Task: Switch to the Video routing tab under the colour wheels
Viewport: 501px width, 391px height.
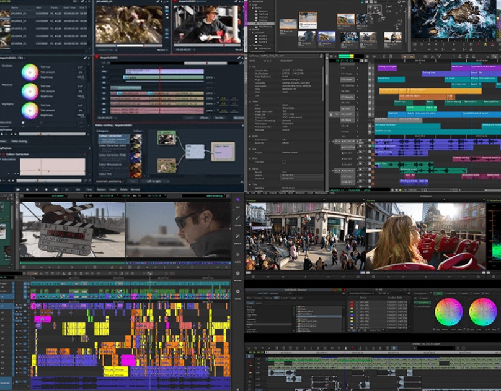Action: pyautogui.click(x=19, y=141)
